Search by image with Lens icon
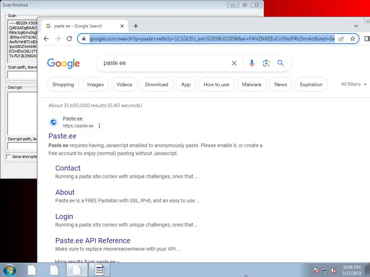Viewport: 370px width, 277px height. (x=266, y=63)
